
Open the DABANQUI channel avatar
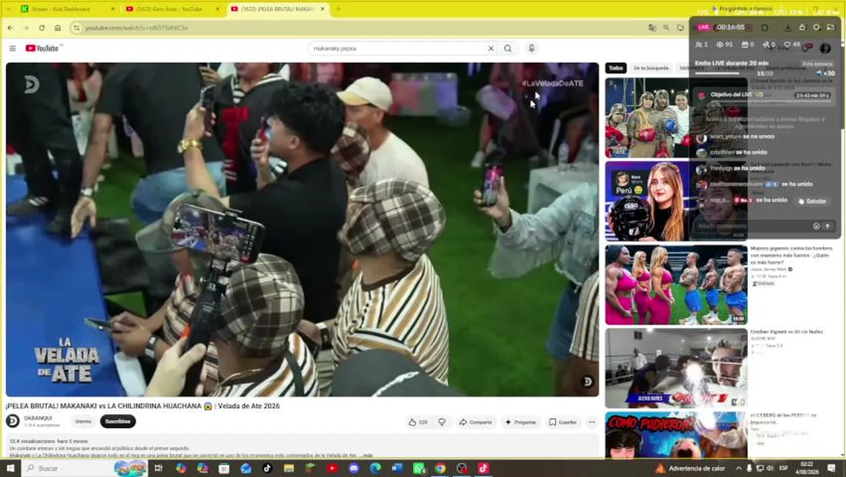pyautogui.click(x=13, y=421)
